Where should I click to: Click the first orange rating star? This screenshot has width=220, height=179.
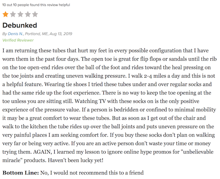[x=5, y=14]
